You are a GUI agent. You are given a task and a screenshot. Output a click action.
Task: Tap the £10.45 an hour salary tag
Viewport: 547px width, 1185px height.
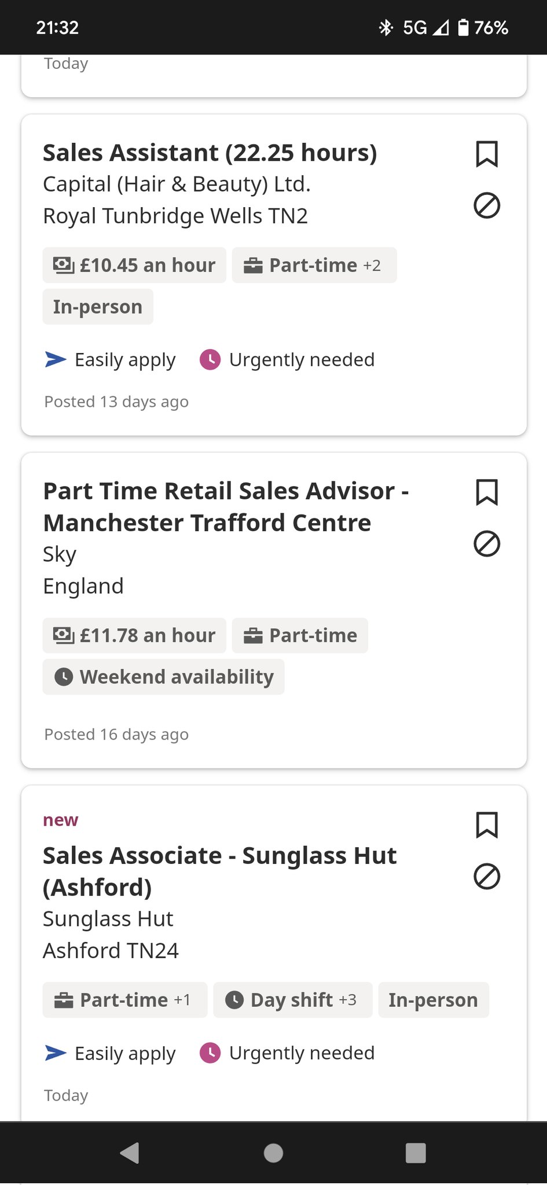tap(134, 266)
